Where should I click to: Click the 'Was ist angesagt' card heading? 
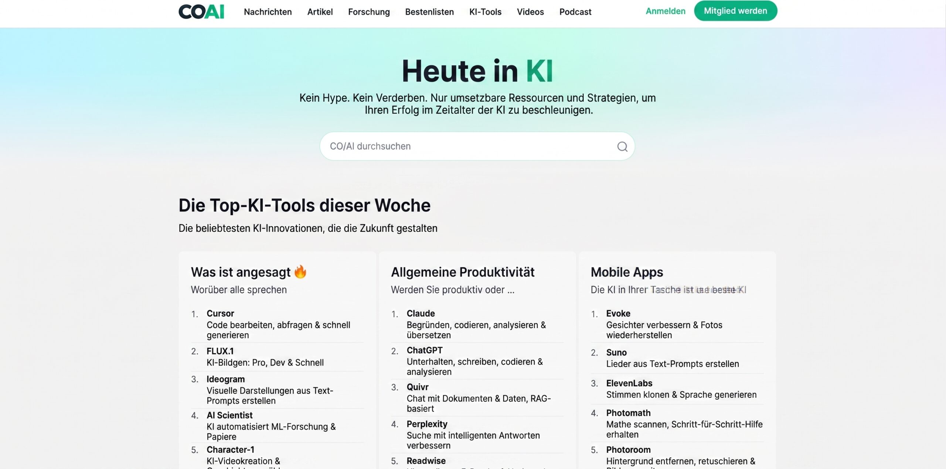(241, 272)
